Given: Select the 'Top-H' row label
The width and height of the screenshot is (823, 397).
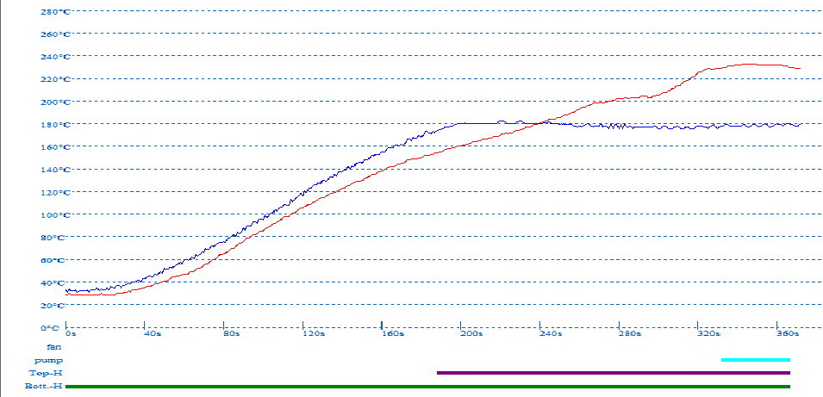Looking at the screenshot, I should point(47,373).
